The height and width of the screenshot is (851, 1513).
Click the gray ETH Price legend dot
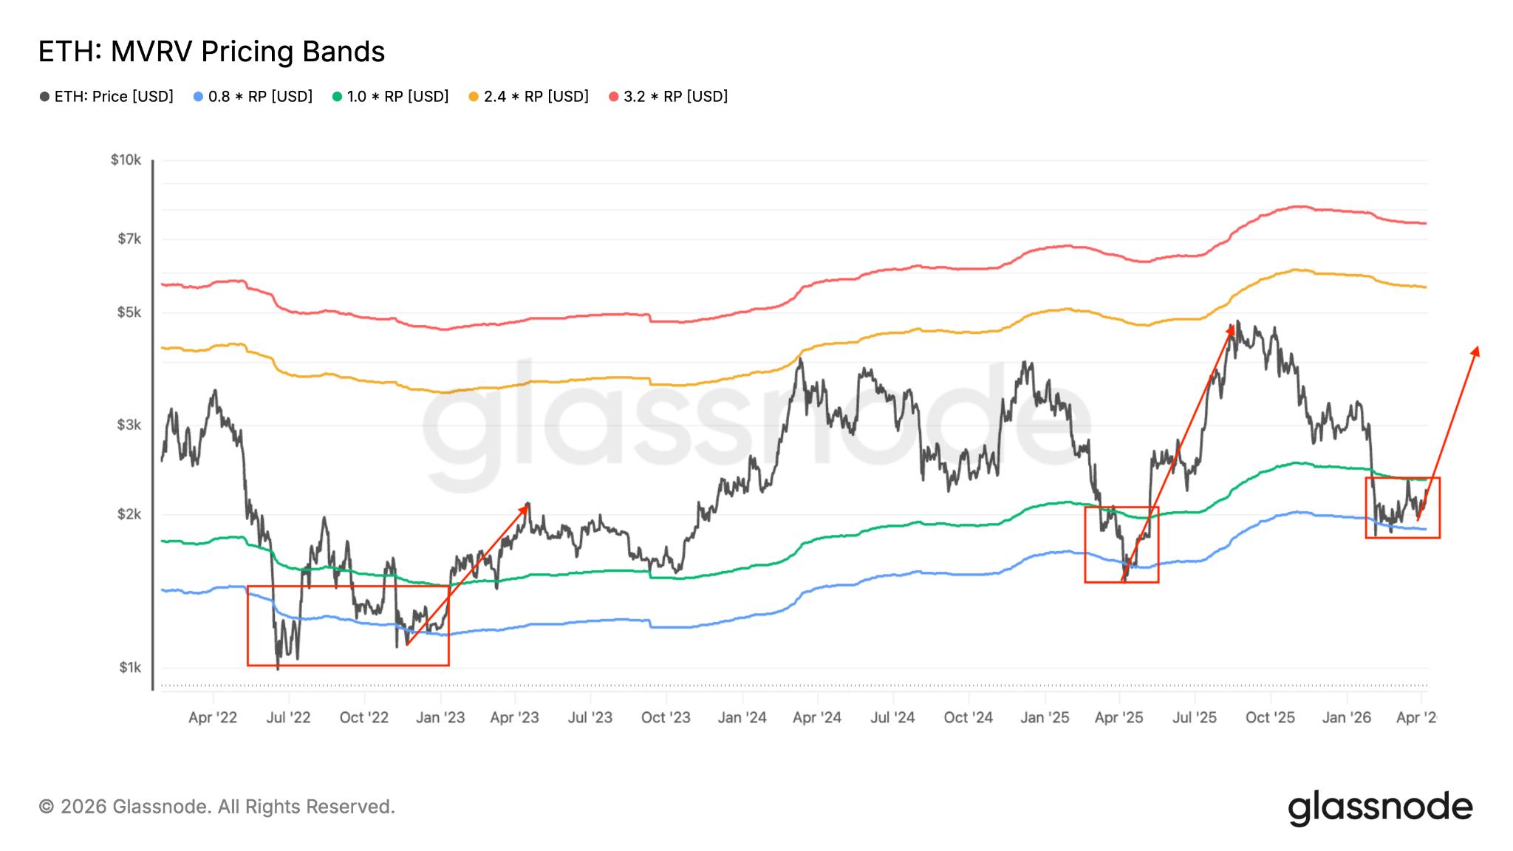(45, 97)
